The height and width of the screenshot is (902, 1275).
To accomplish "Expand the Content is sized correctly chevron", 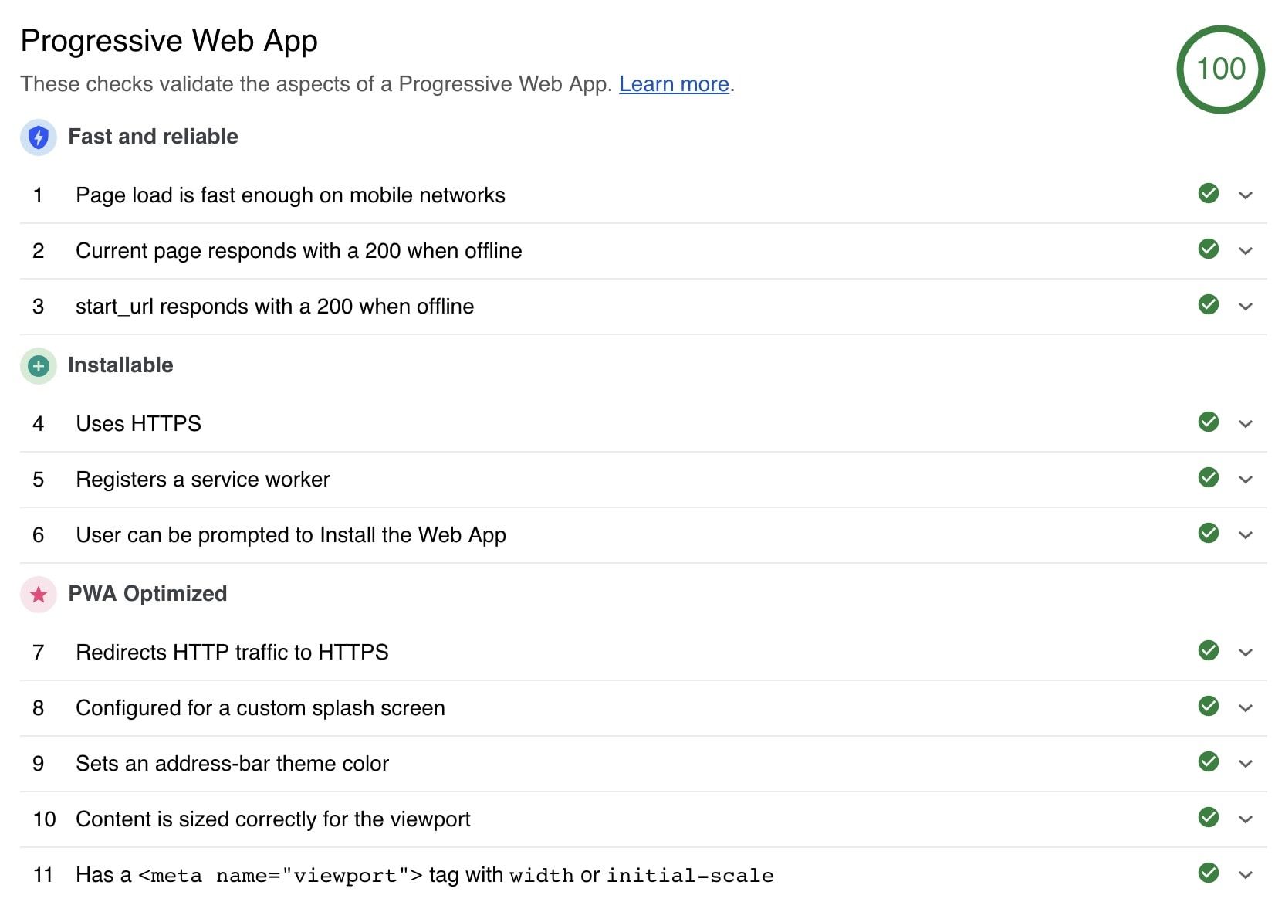I will [1245, 819].
